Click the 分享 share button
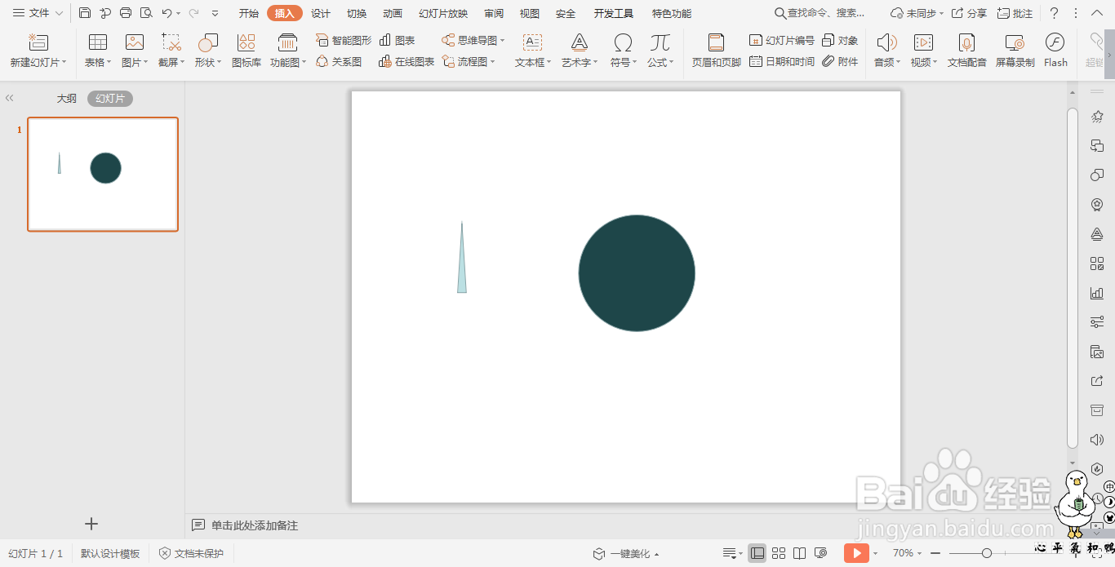Image resolution: width=1115 pixels, height=567 pixels. coord(970,13)
